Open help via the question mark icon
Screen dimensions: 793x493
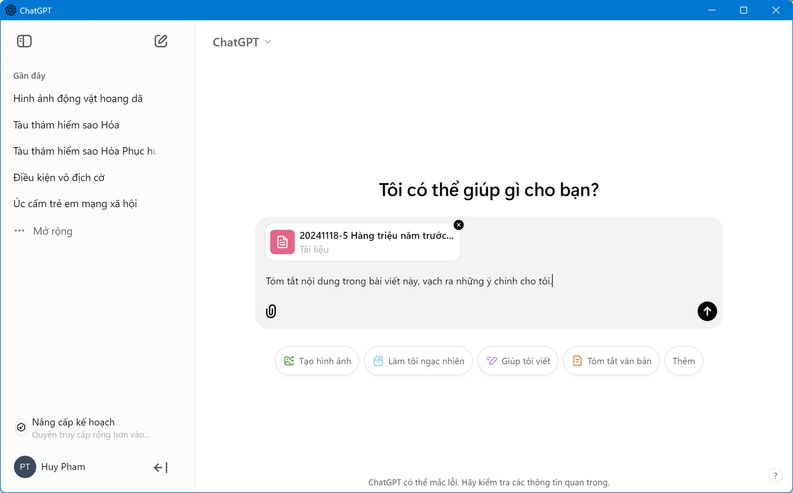(x=775, y=475)
